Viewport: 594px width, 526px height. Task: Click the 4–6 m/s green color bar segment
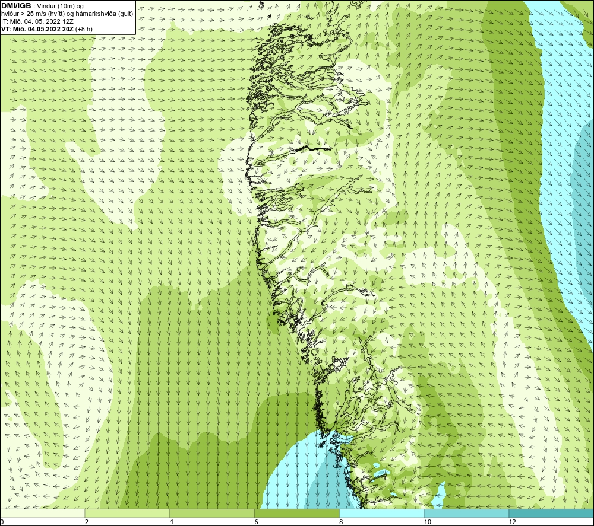212,513
